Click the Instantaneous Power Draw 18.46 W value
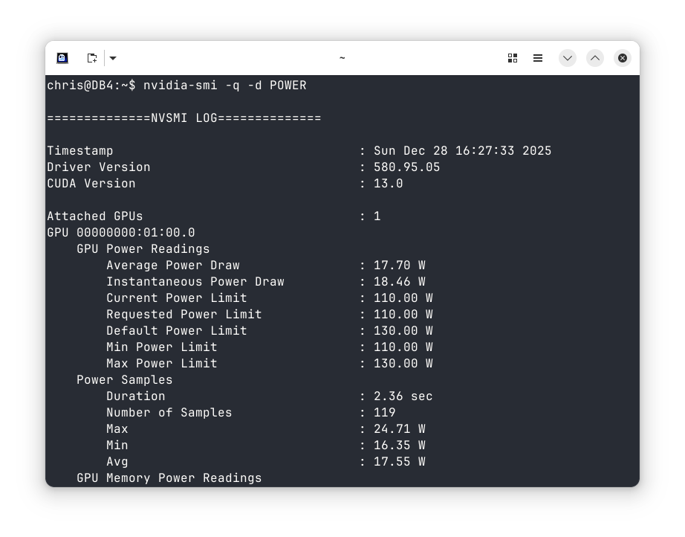 399,282
